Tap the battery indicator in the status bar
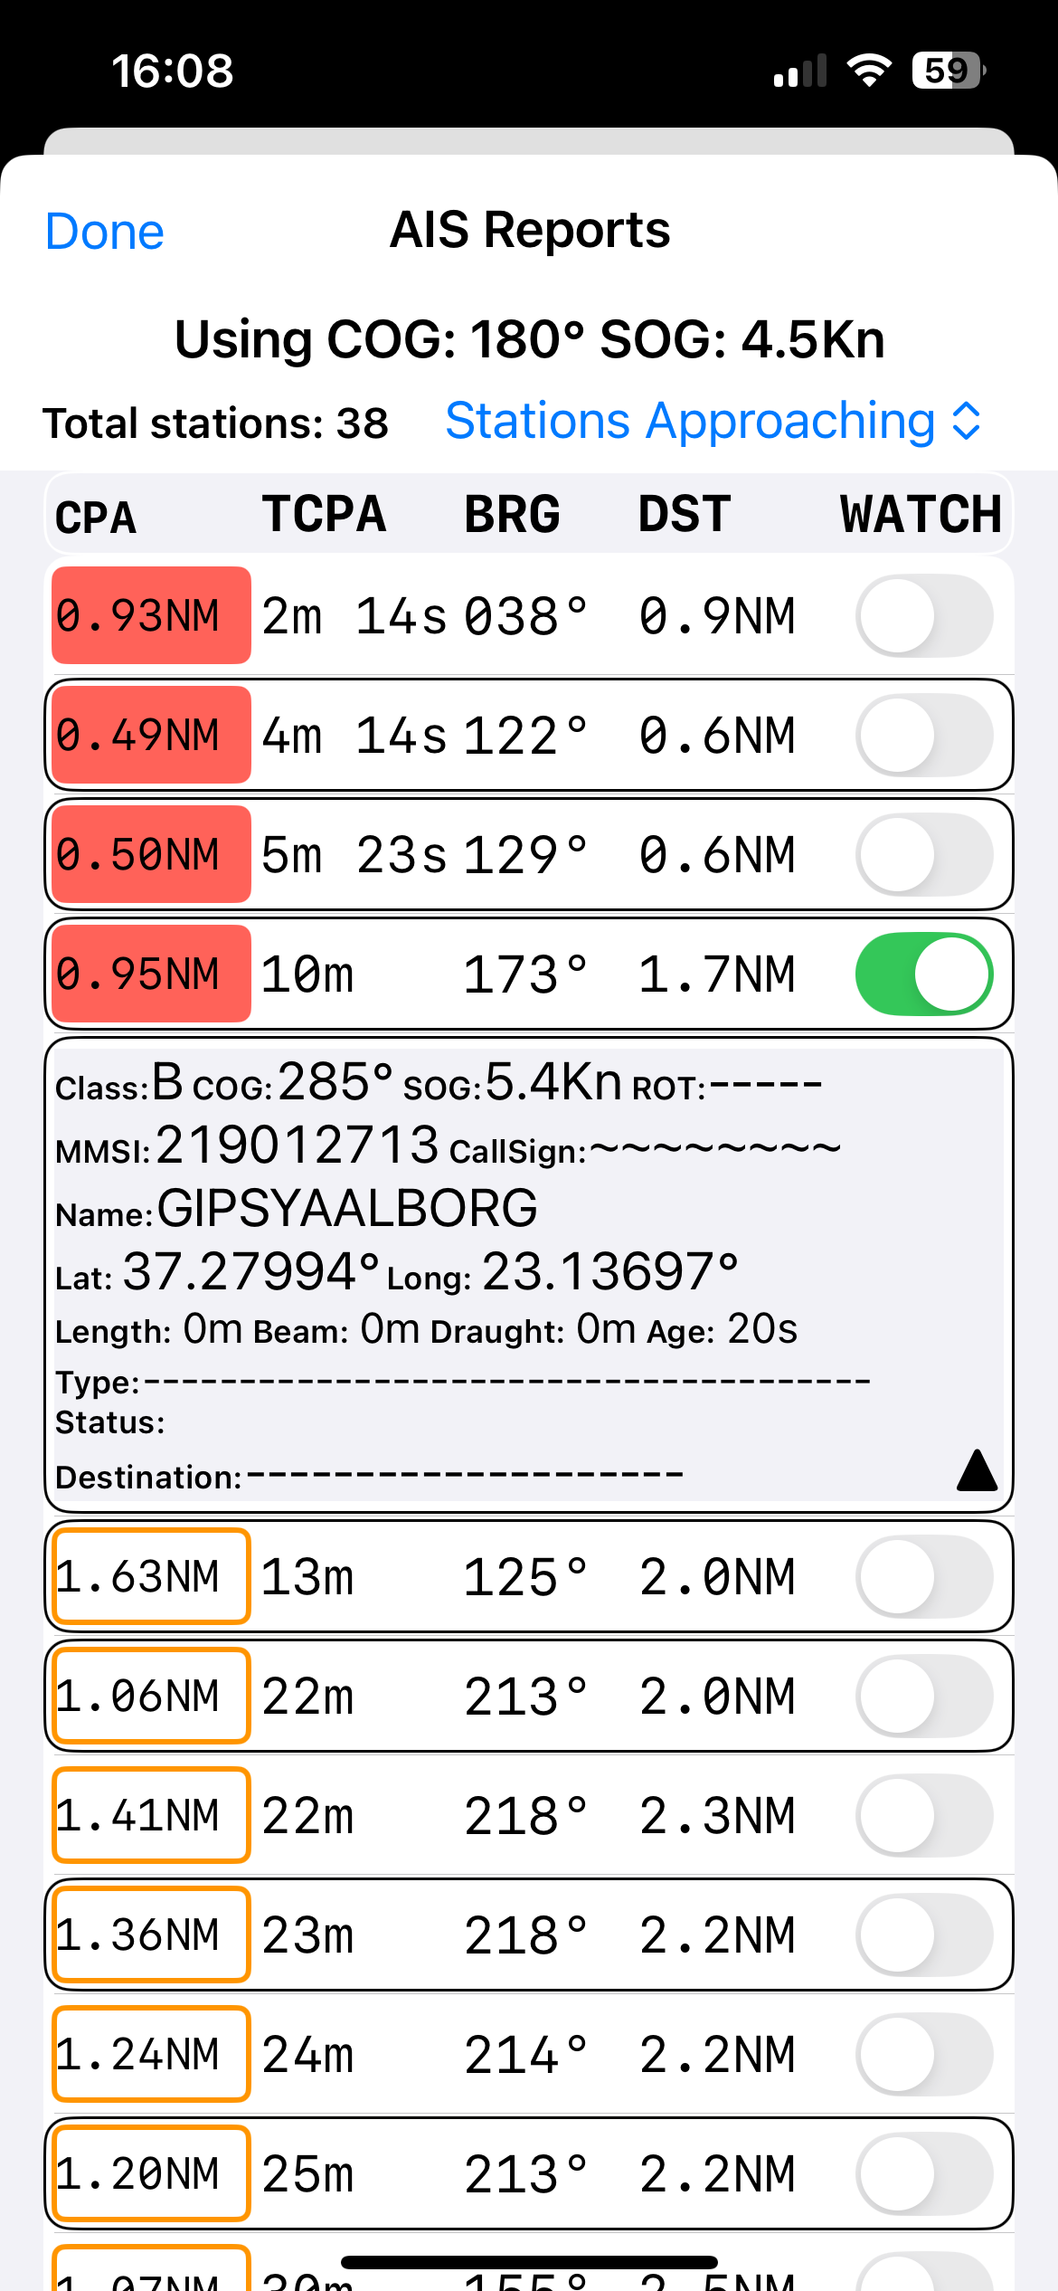 (x=949, y=70)
